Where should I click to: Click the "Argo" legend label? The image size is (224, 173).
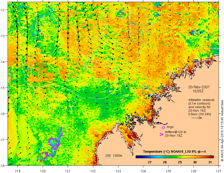pos(170,127)
